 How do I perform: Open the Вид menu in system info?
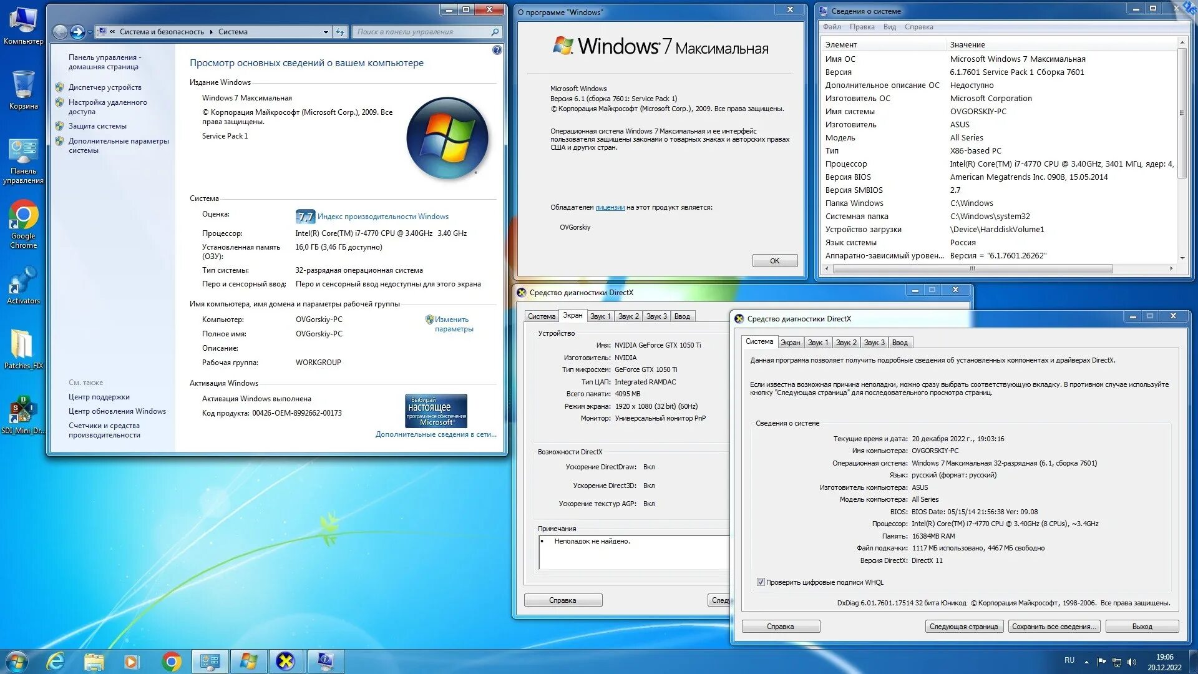[x=889, y=27]
